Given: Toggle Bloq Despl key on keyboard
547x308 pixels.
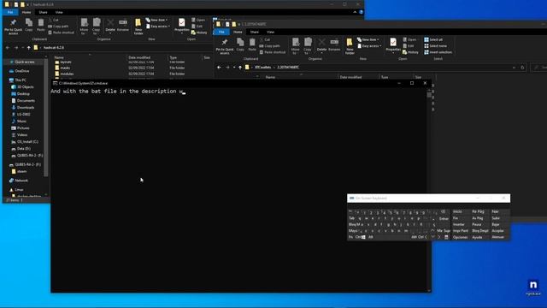Looking at the screenshot, I should coord(480,231).
